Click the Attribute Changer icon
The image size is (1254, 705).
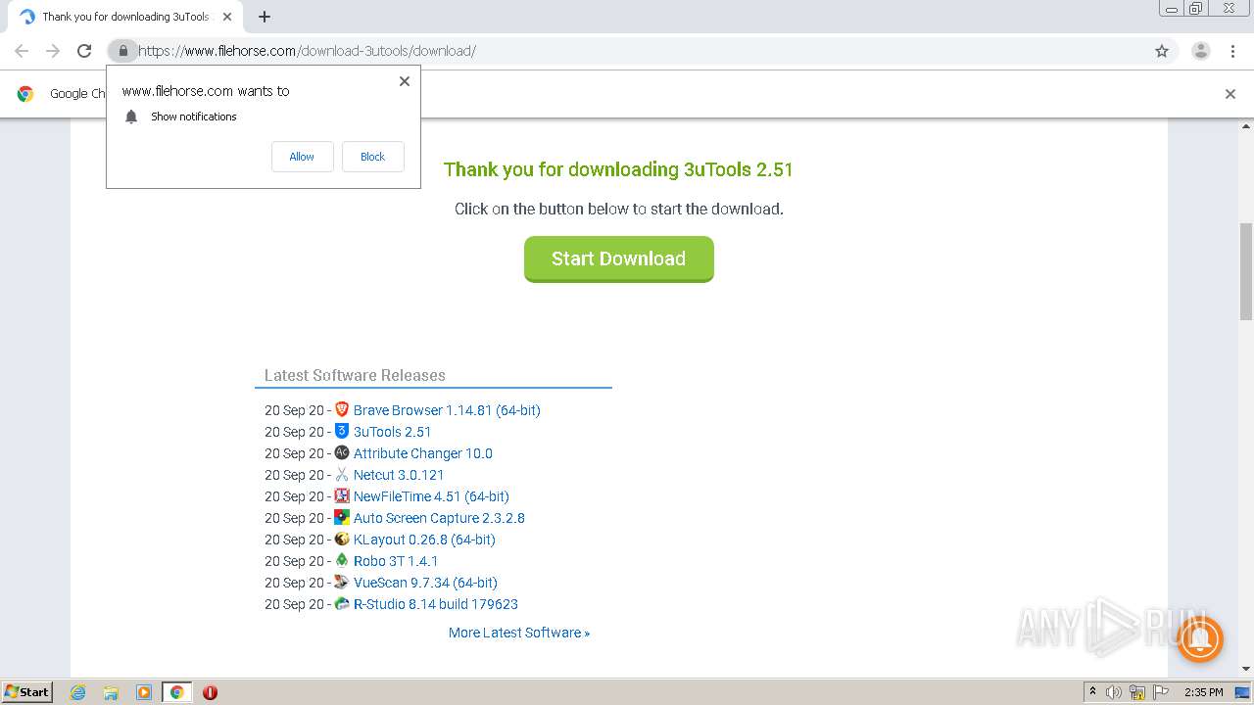point(342,452)
